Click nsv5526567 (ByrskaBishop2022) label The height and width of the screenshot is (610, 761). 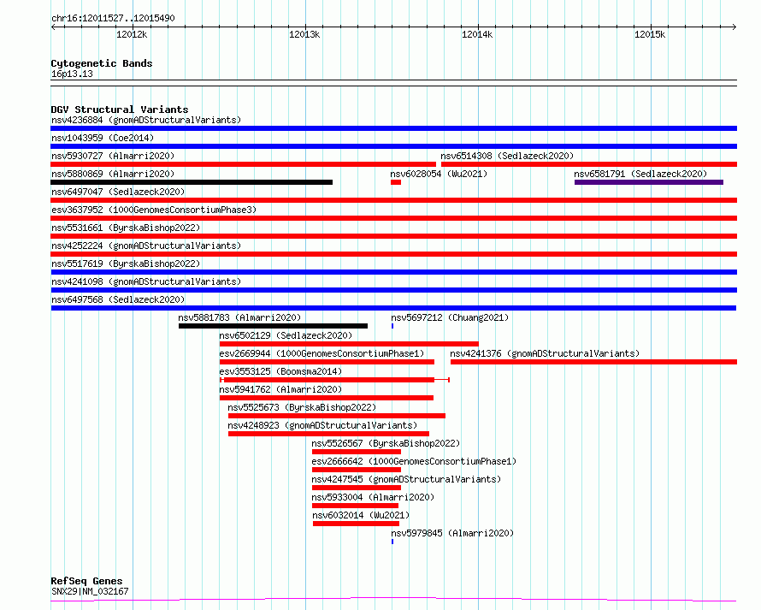tap(386, 443)
